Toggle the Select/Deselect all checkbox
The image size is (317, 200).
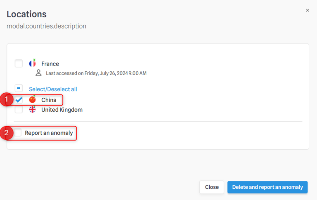click(19, 88)
